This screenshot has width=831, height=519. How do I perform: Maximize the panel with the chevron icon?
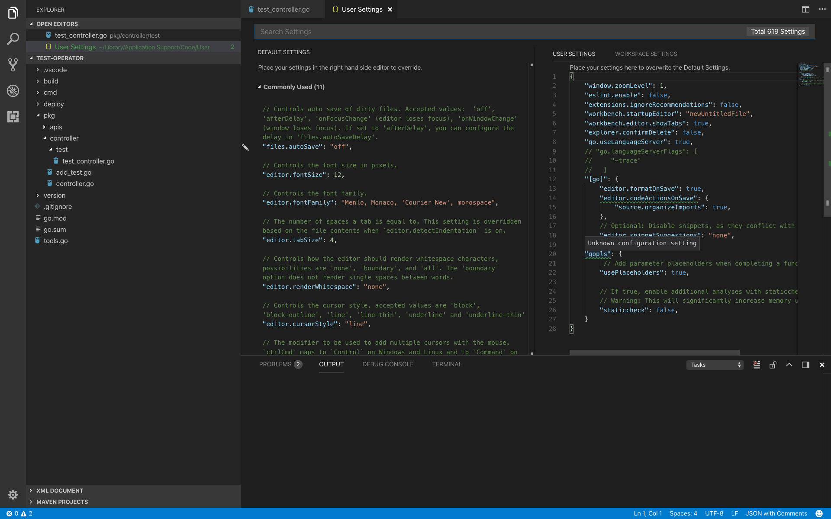tap(789, 365)
